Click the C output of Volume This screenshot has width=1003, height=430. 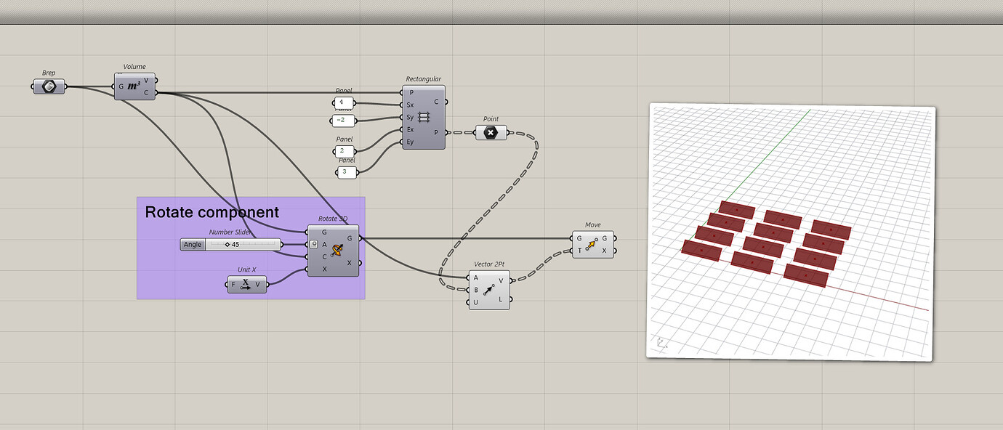coord(146,92)
